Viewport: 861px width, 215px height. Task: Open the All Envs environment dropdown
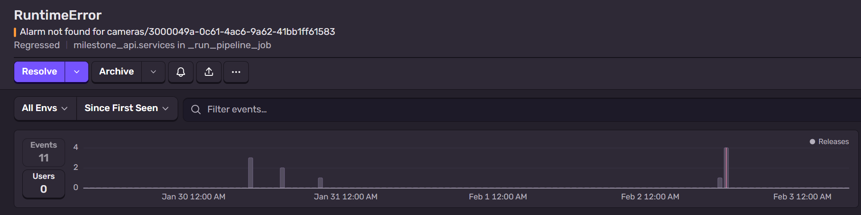pyautogui.click(x=45, y=108)
